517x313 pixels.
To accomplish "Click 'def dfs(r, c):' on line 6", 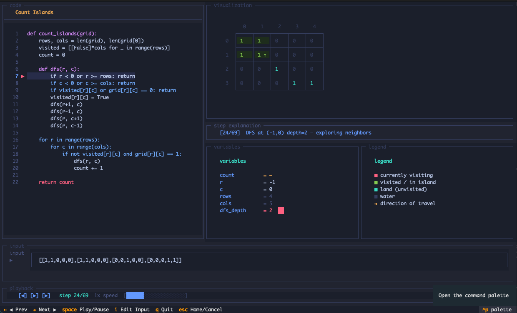I will click(x=59, y=69).
